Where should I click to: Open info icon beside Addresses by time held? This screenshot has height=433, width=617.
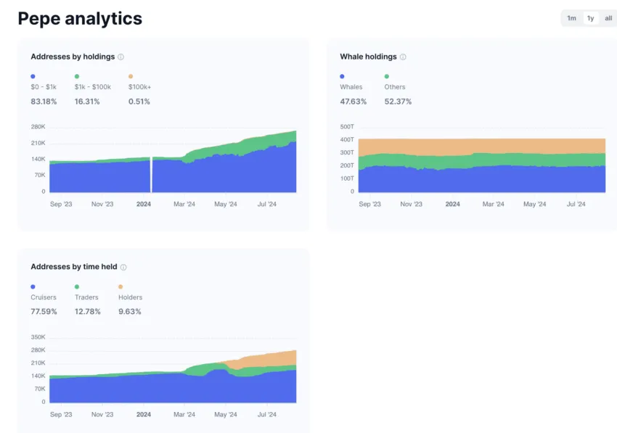[x=123, y=268]
